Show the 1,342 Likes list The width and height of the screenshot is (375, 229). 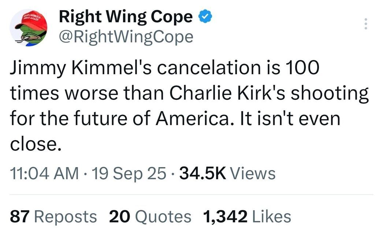pos(247,217)
